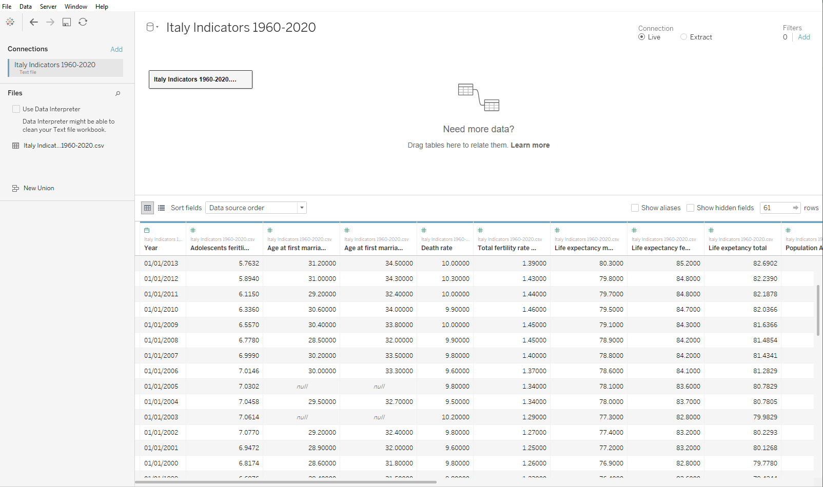
Task: Click the Save icon in toolbar
Action: (x=67, y=22)
